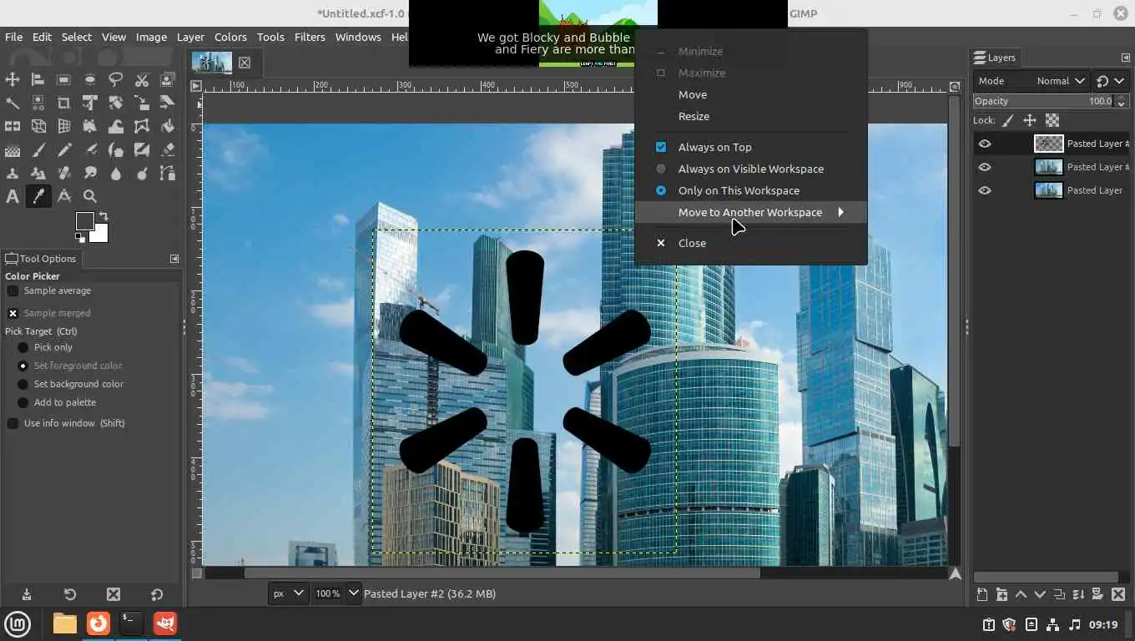1135x641 pixels.
Task: Pick the Pencil tool
Action: tap(64, 150)
